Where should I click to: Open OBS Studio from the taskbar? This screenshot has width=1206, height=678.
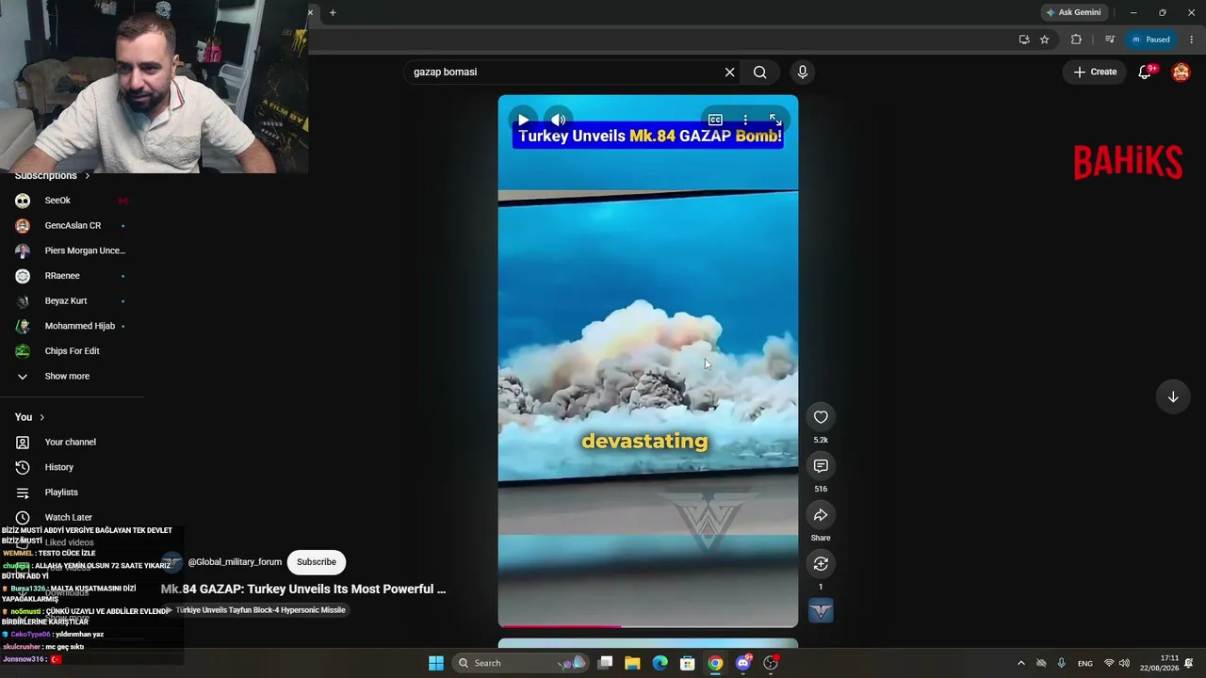pos(771,663)
